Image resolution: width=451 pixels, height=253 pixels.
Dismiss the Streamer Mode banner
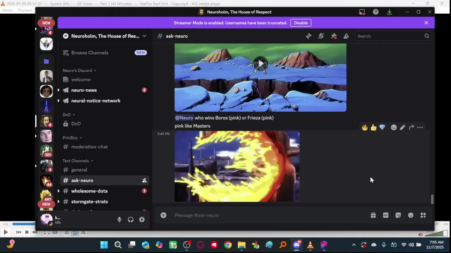coord(426,23)
